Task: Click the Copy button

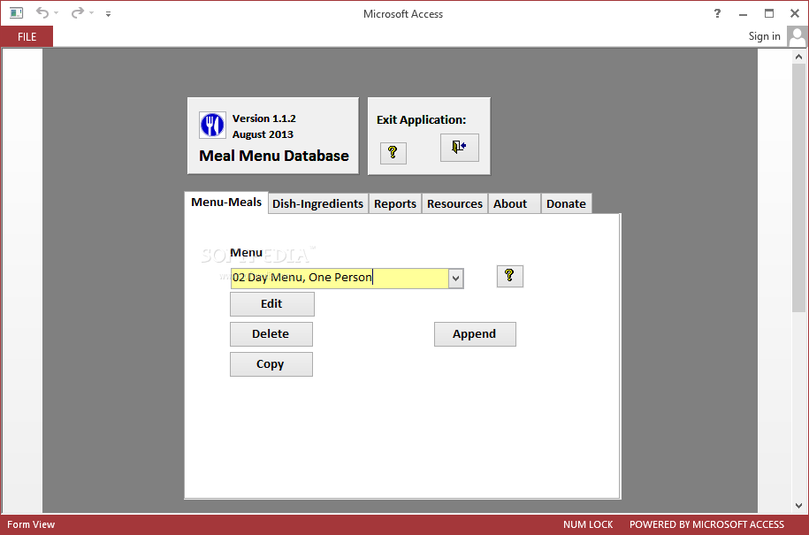Action: tap(271, 363)
